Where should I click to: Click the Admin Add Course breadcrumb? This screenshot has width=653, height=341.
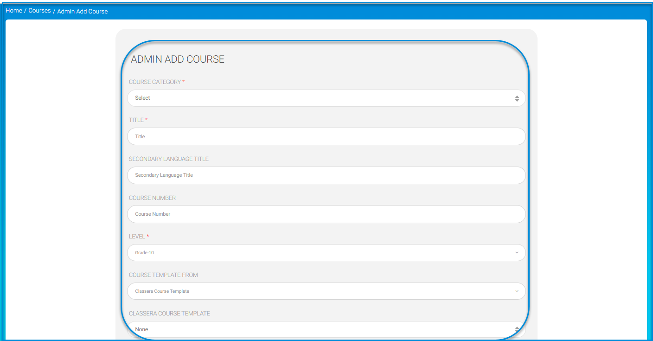[x=83, y=11]
